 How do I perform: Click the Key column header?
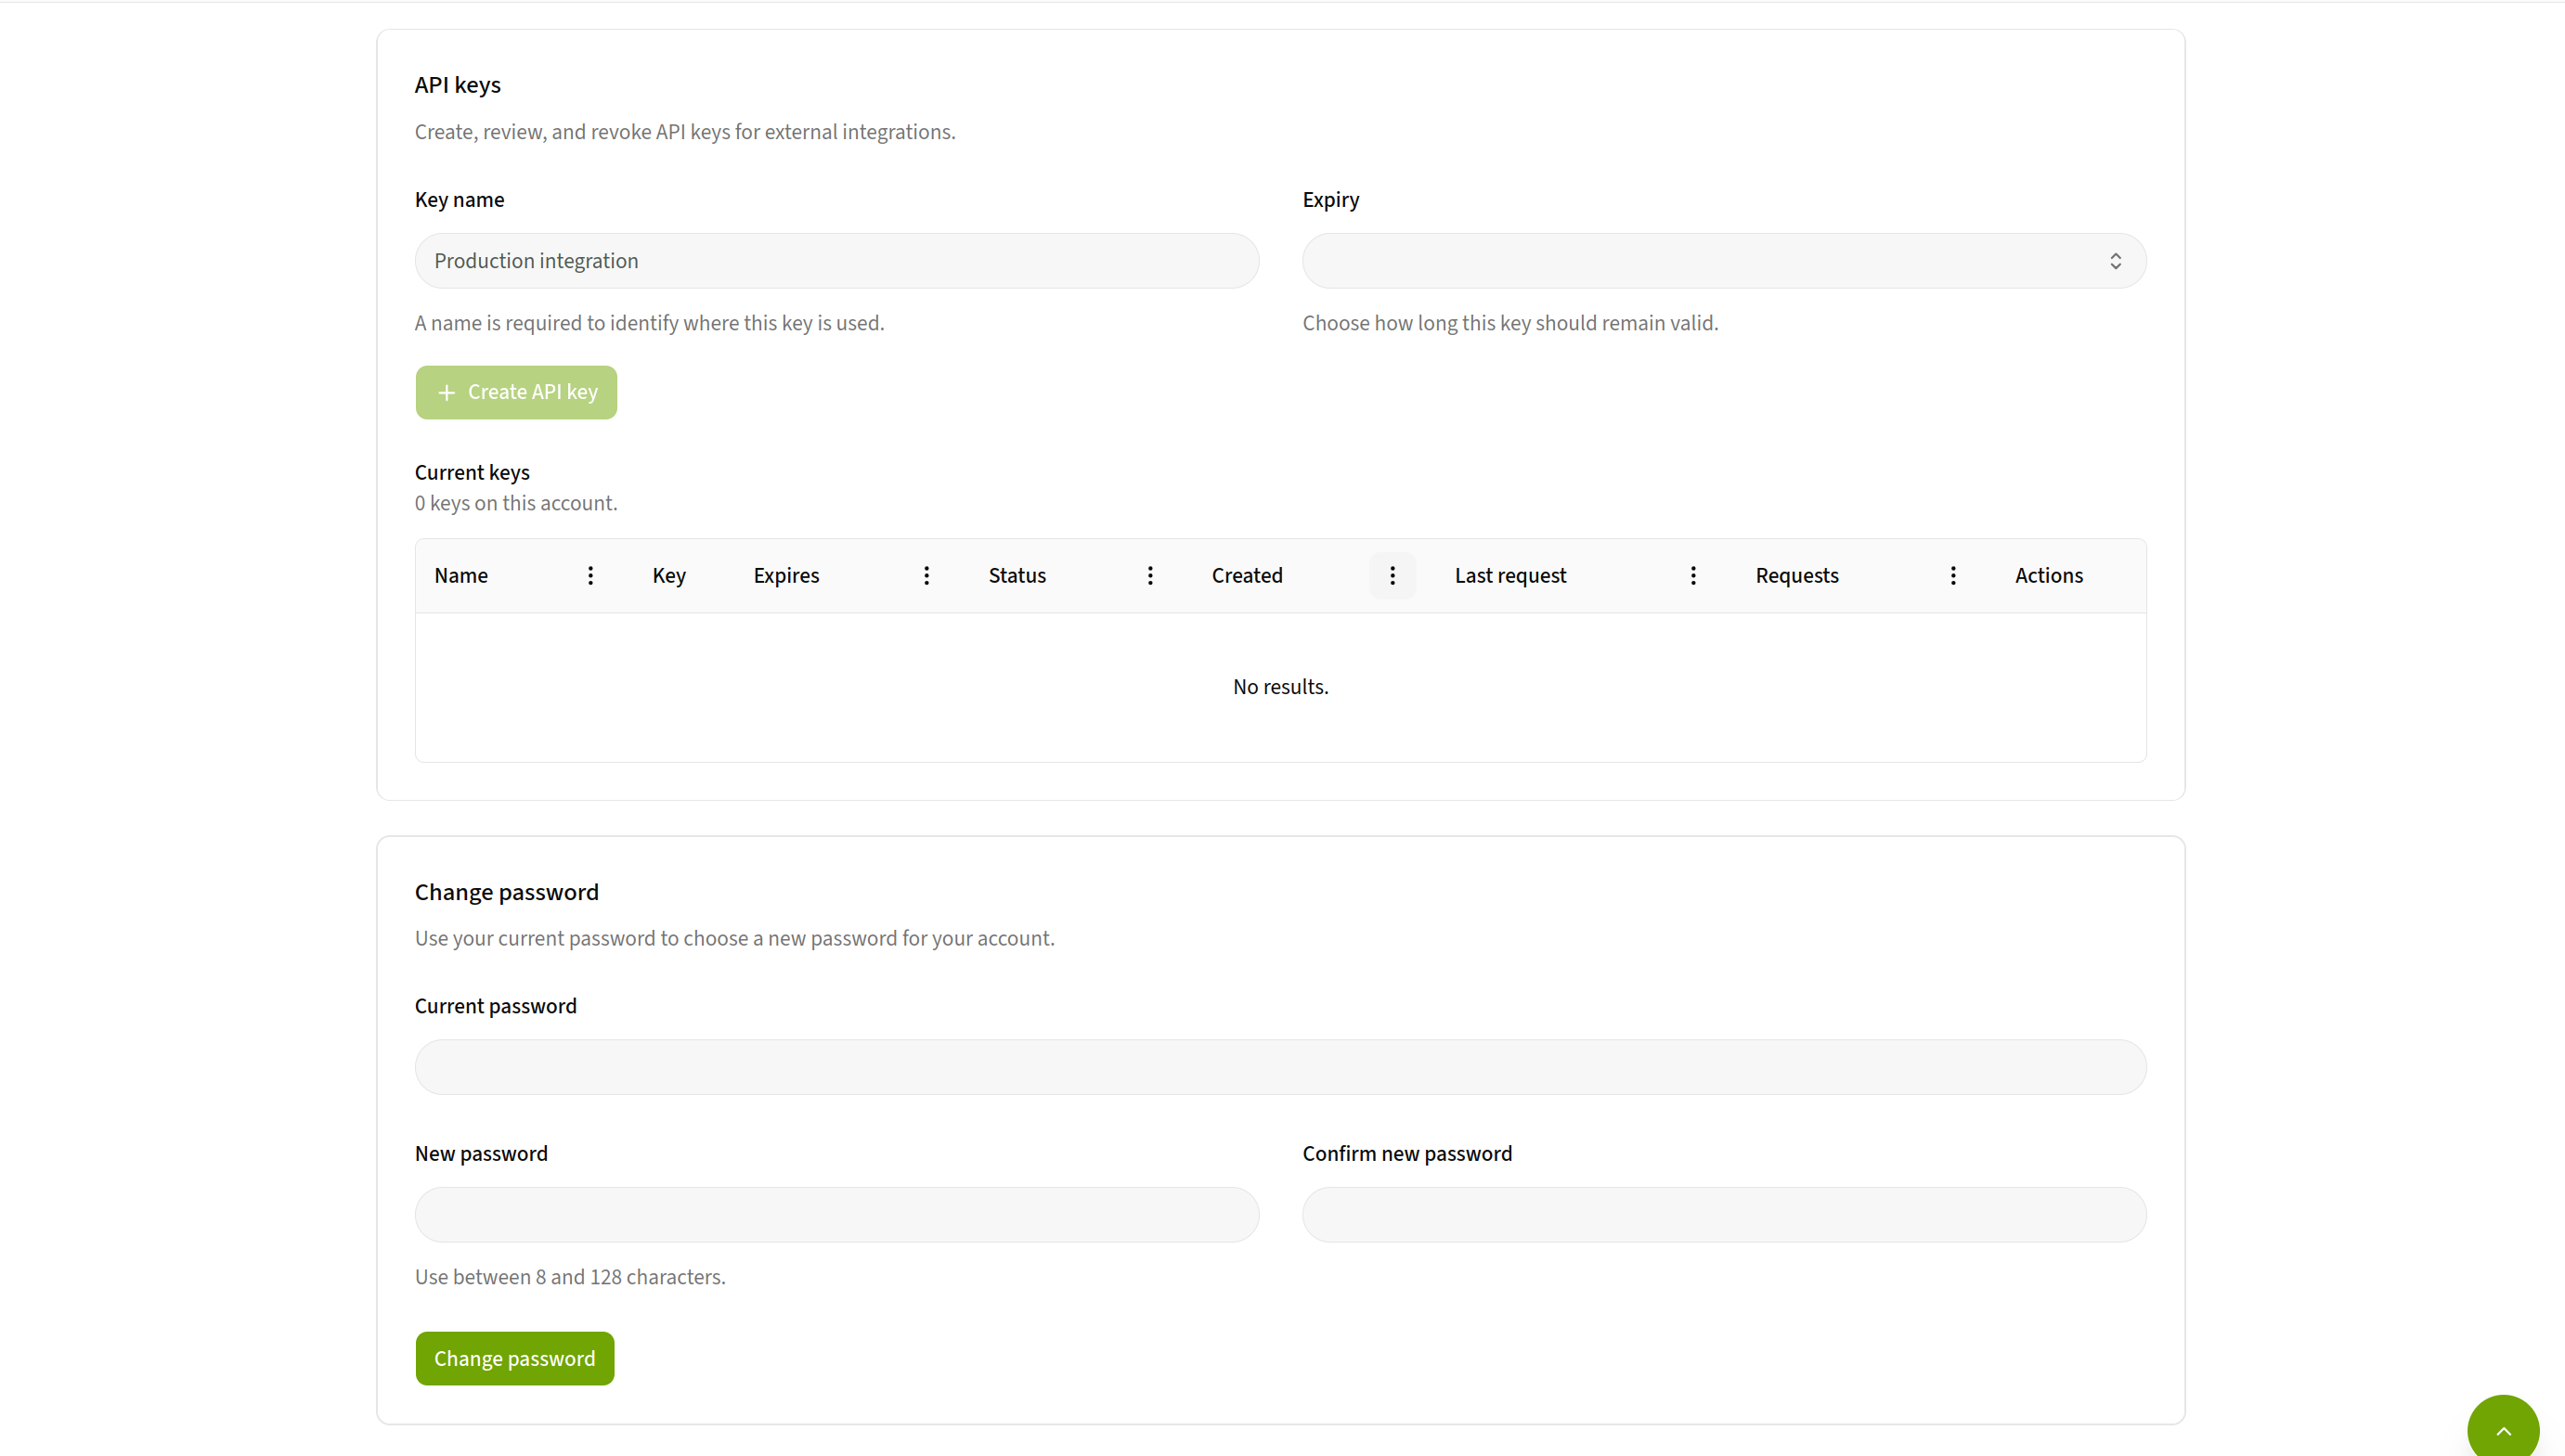(669, 576)
